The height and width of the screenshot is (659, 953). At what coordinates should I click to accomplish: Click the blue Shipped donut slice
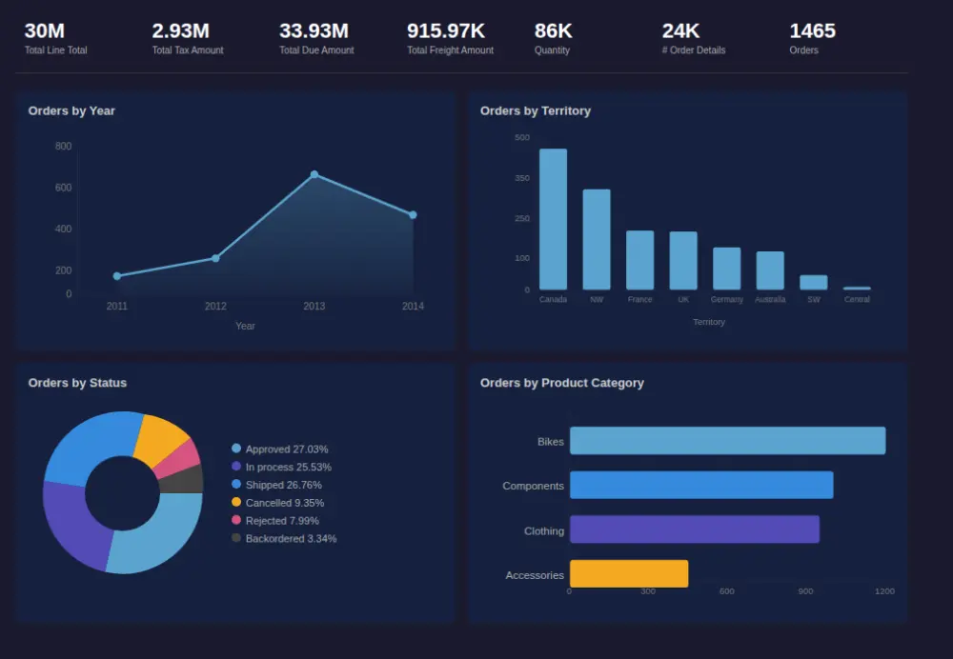[x=91, y=447]
